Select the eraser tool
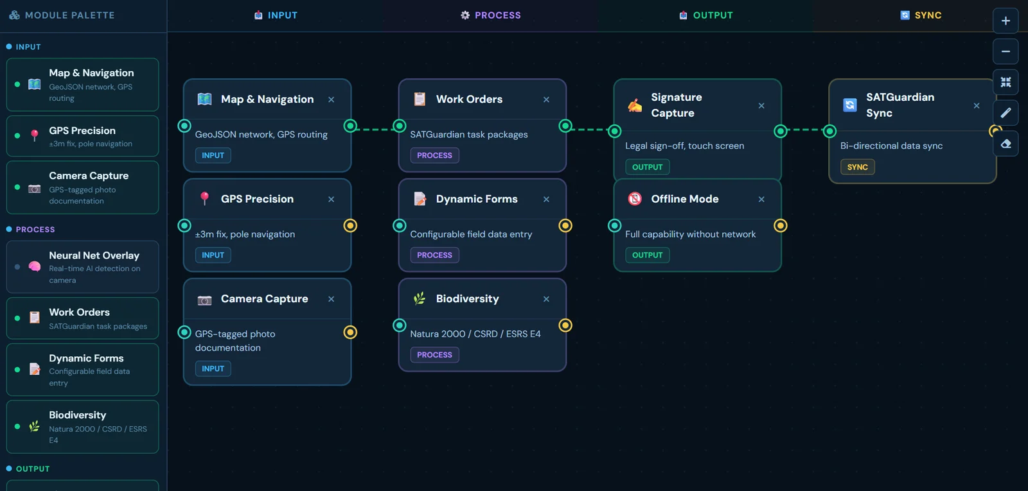Screen dimensions: 1028x491 [x=1006, y=144]
